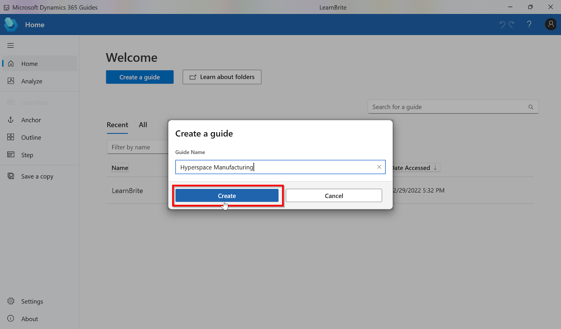The image size is (561, 329).
Task: Minimize the Guides window
Action: coord(510,7)
